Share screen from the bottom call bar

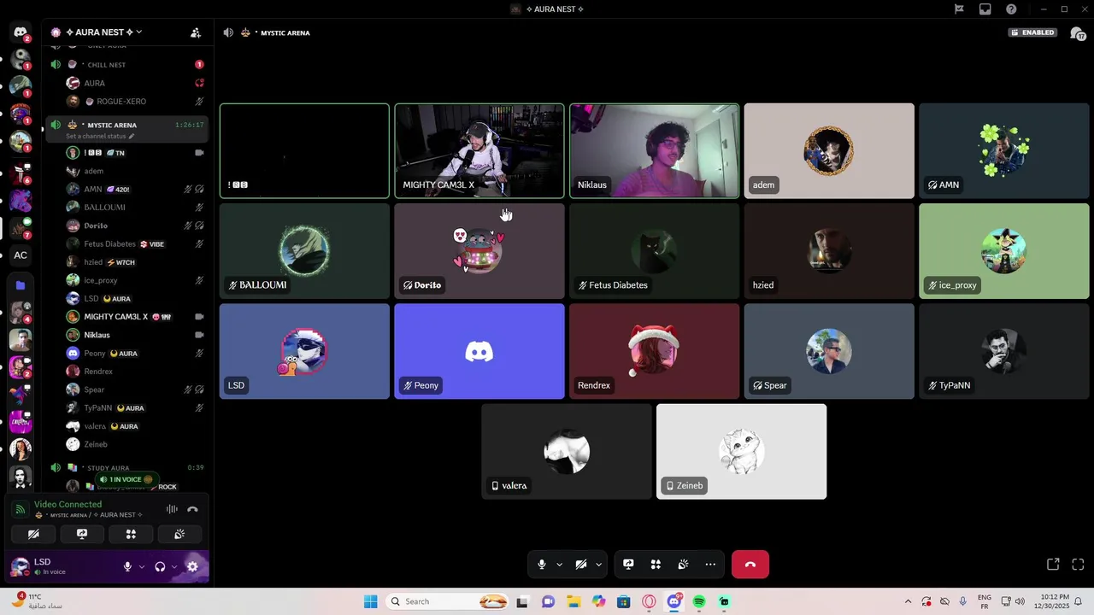pos(628,565)
